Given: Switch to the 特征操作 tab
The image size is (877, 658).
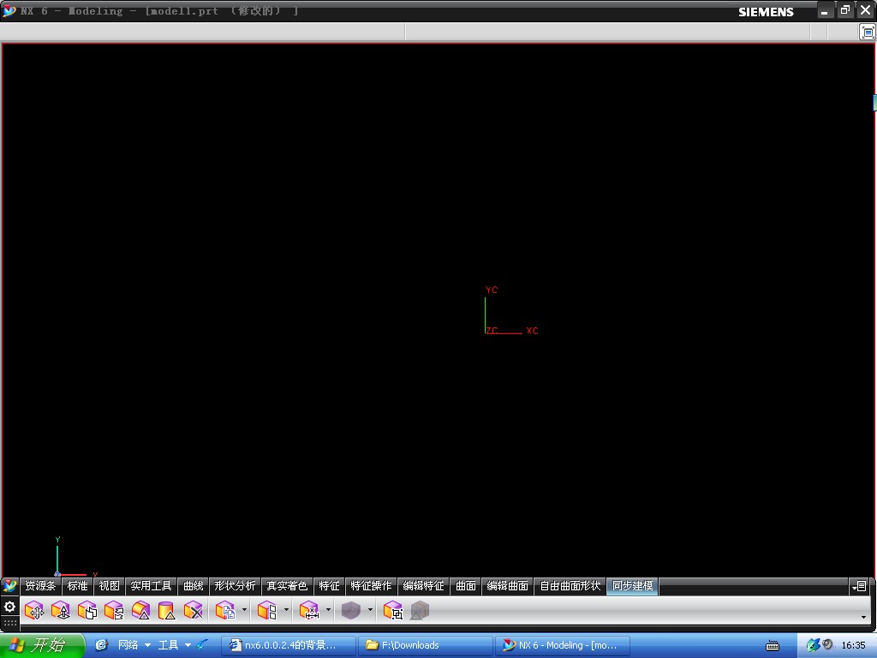Looking at the screenshot, I should pyautogui.click(x=371, y=586).
